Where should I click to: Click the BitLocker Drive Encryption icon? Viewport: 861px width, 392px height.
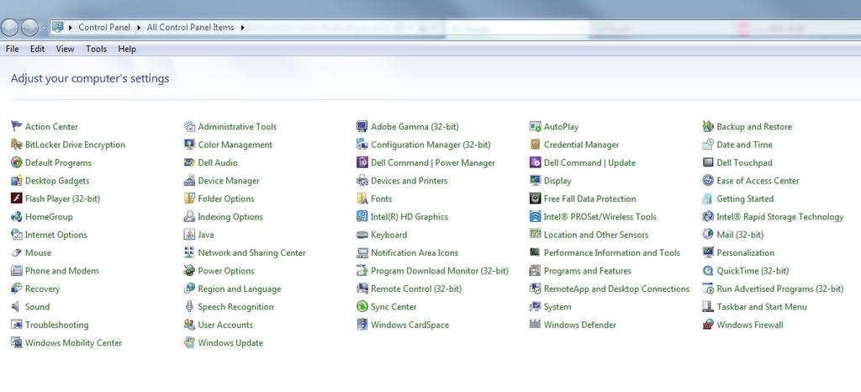point(17,145)
